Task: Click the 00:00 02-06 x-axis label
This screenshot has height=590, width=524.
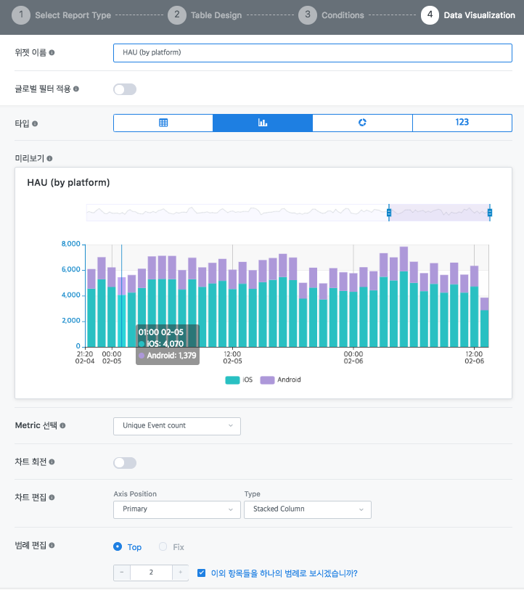Action: coord(353,358)
